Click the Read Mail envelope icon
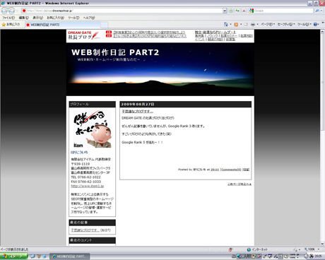This screenshot has width=325, height=260. pos(246,24)
